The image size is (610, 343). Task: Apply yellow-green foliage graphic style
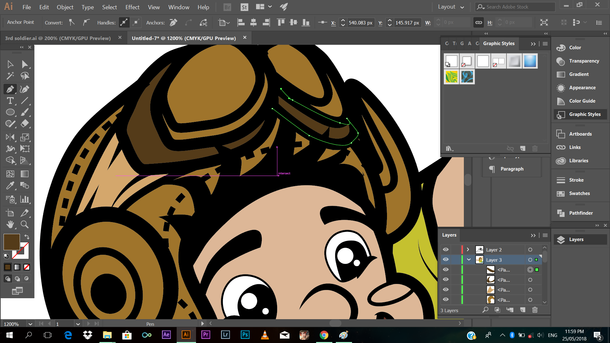(451, 77)
